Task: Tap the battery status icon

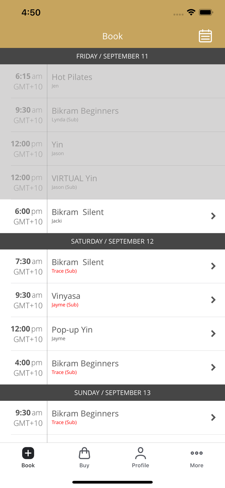Action: (x=206, y=13)
